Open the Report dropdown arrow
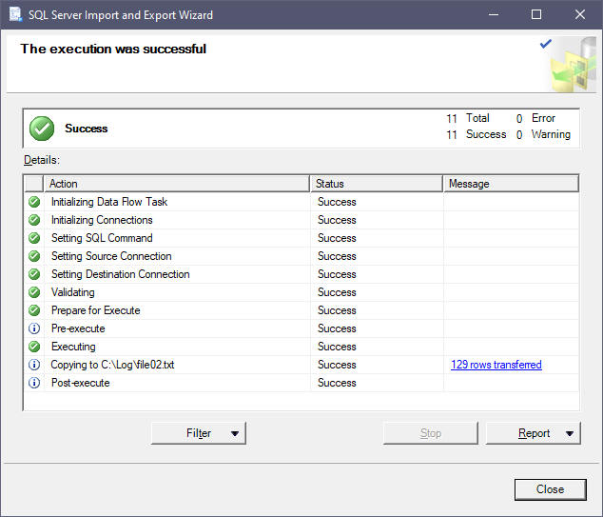 coord(570,433)
